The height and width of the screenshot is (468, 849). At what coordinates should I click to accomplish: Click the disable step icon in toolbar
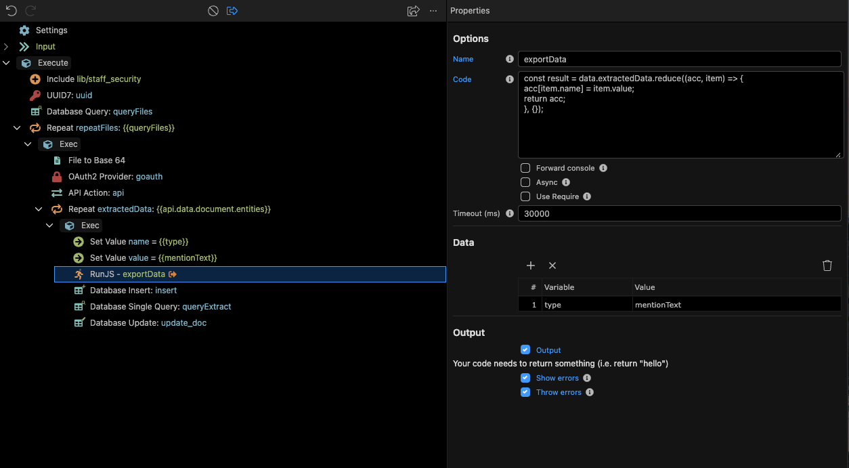(213, 11)
